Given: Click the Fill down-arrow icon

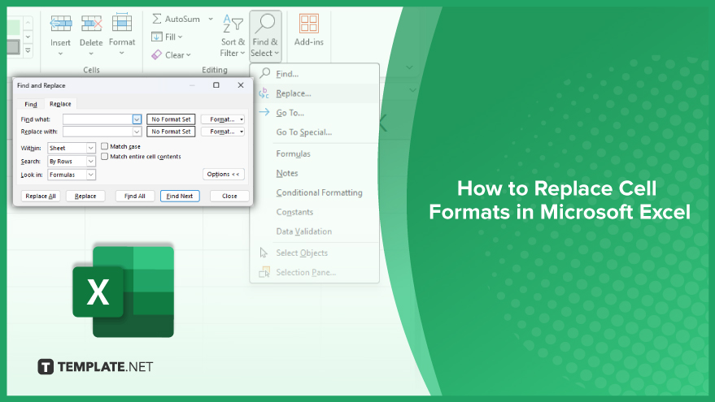Looking at the screenshot, I should click(x=157, y=37).
